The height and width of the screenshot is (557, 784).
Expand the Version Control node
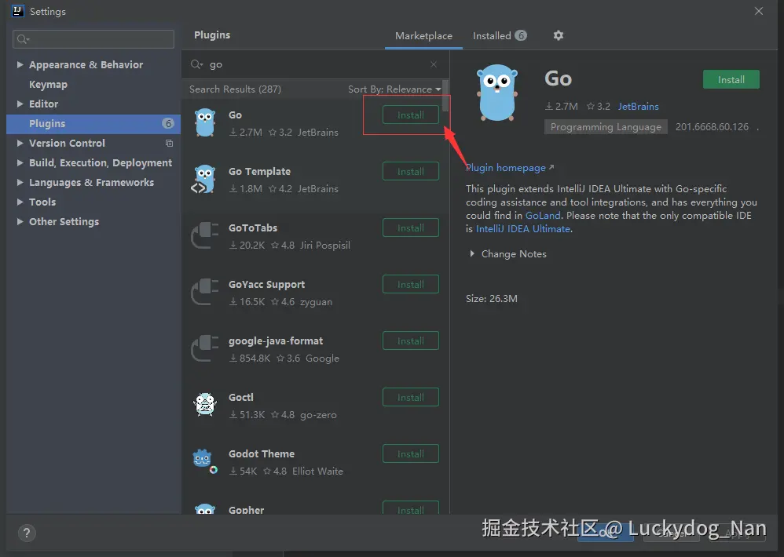pyautogui.click(x=20, y=144)
